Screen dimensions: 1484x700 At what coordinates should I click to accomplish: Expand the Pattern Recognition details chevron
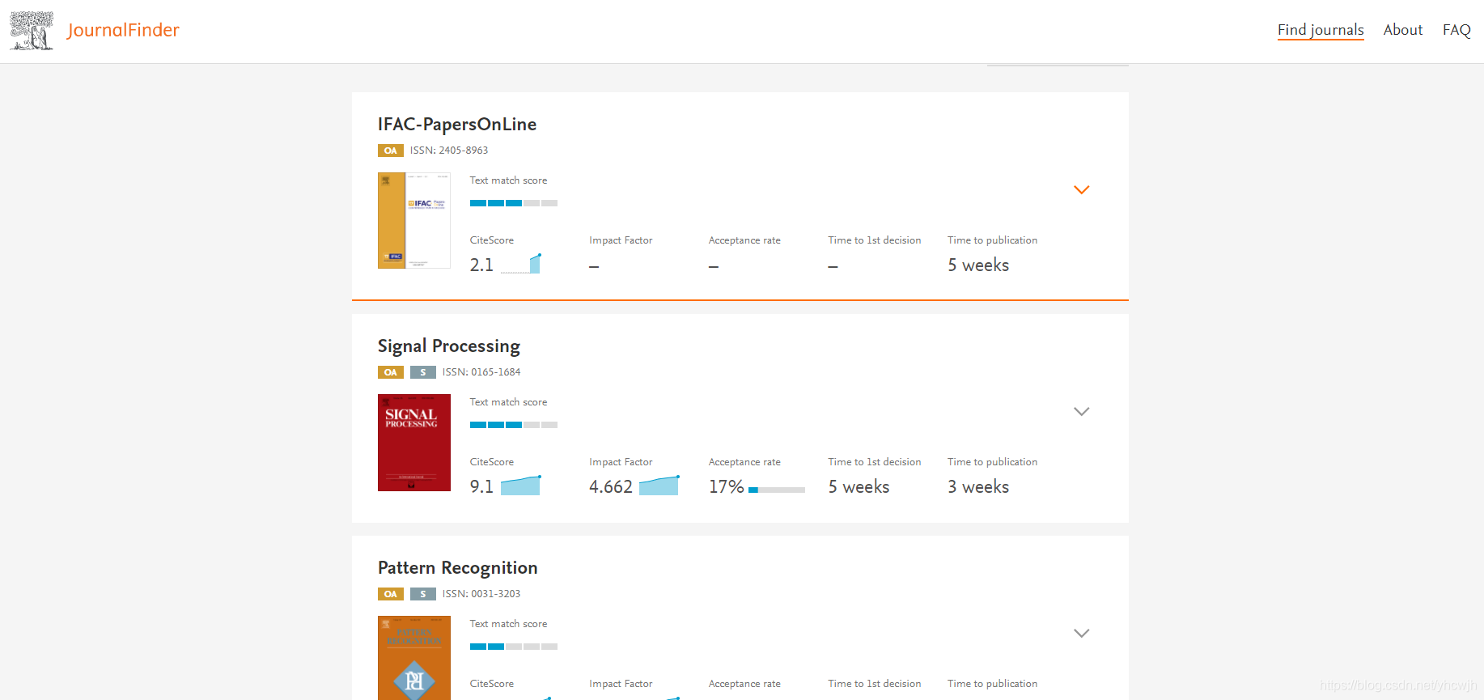(x=1081, y=633)
